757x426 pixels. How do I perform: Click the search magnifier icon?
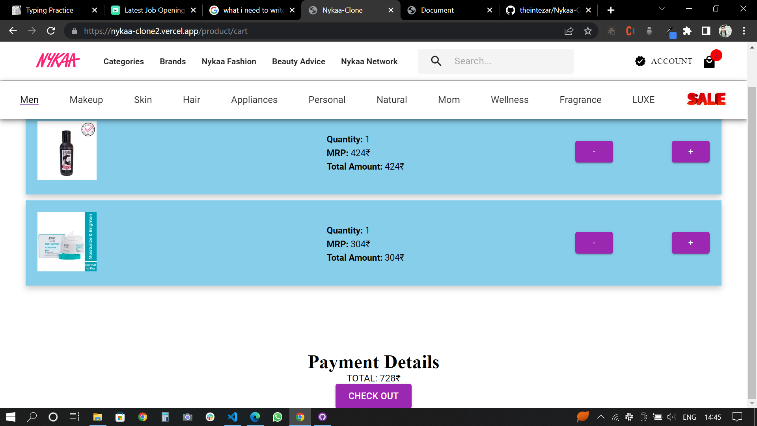click(x=436, y=61)
